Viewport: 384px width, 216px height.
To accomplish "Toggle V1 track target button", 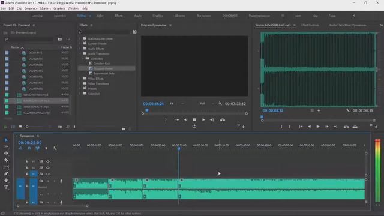I will (34, 174).
